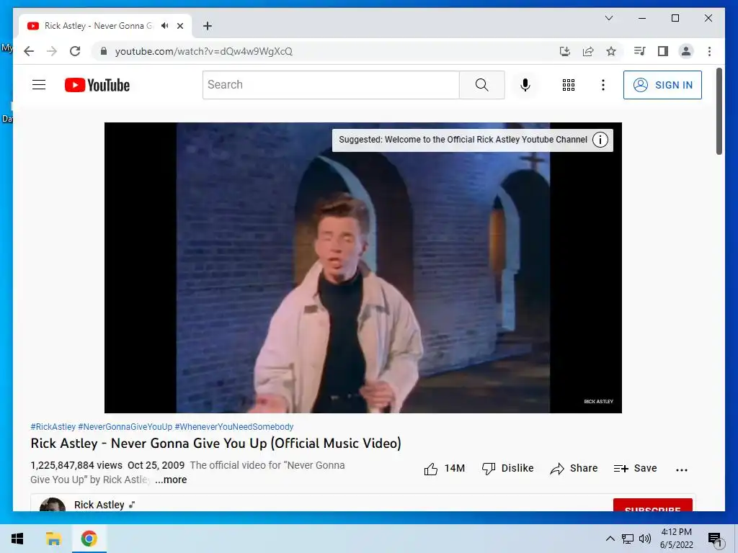
Task: Show hidden tray icons chevron
Action: (x=610, y=539)
